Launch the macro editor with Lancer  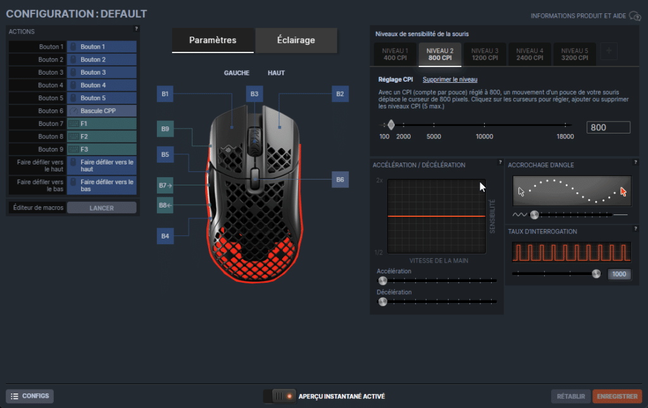[101, 207]
